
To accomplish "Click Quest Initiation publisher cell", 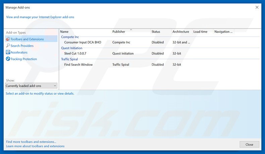I will point(123,53).
